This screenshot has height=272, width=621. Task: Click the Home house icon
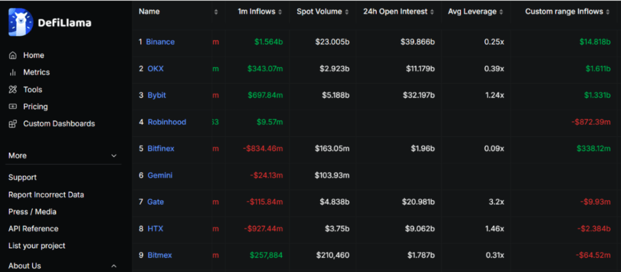13,55
